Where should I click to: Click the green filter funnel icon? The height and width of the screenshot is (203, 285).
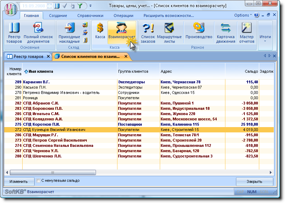[80, 6]
